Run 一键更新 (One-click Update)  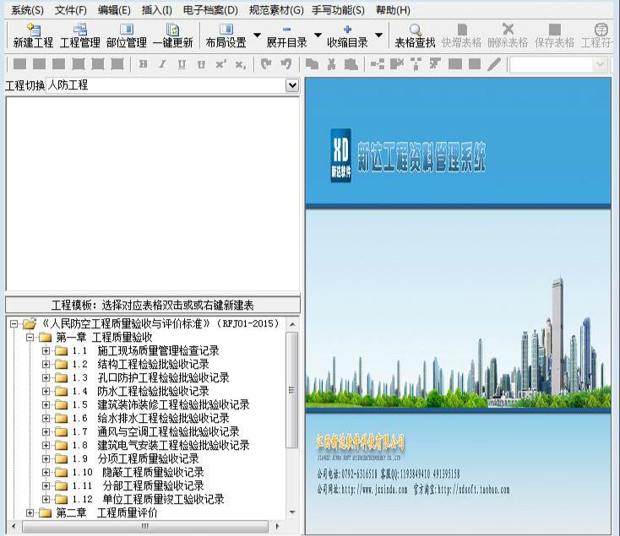click(x=172, y=35)
